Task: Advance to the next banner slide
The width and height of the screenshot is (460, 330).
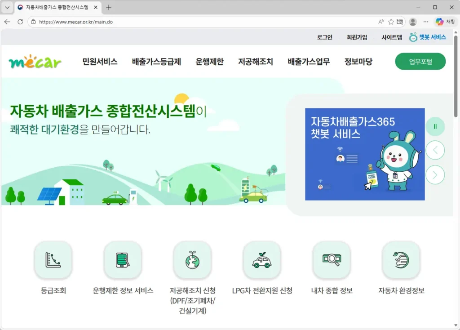Action: click(x=435, y=175)
